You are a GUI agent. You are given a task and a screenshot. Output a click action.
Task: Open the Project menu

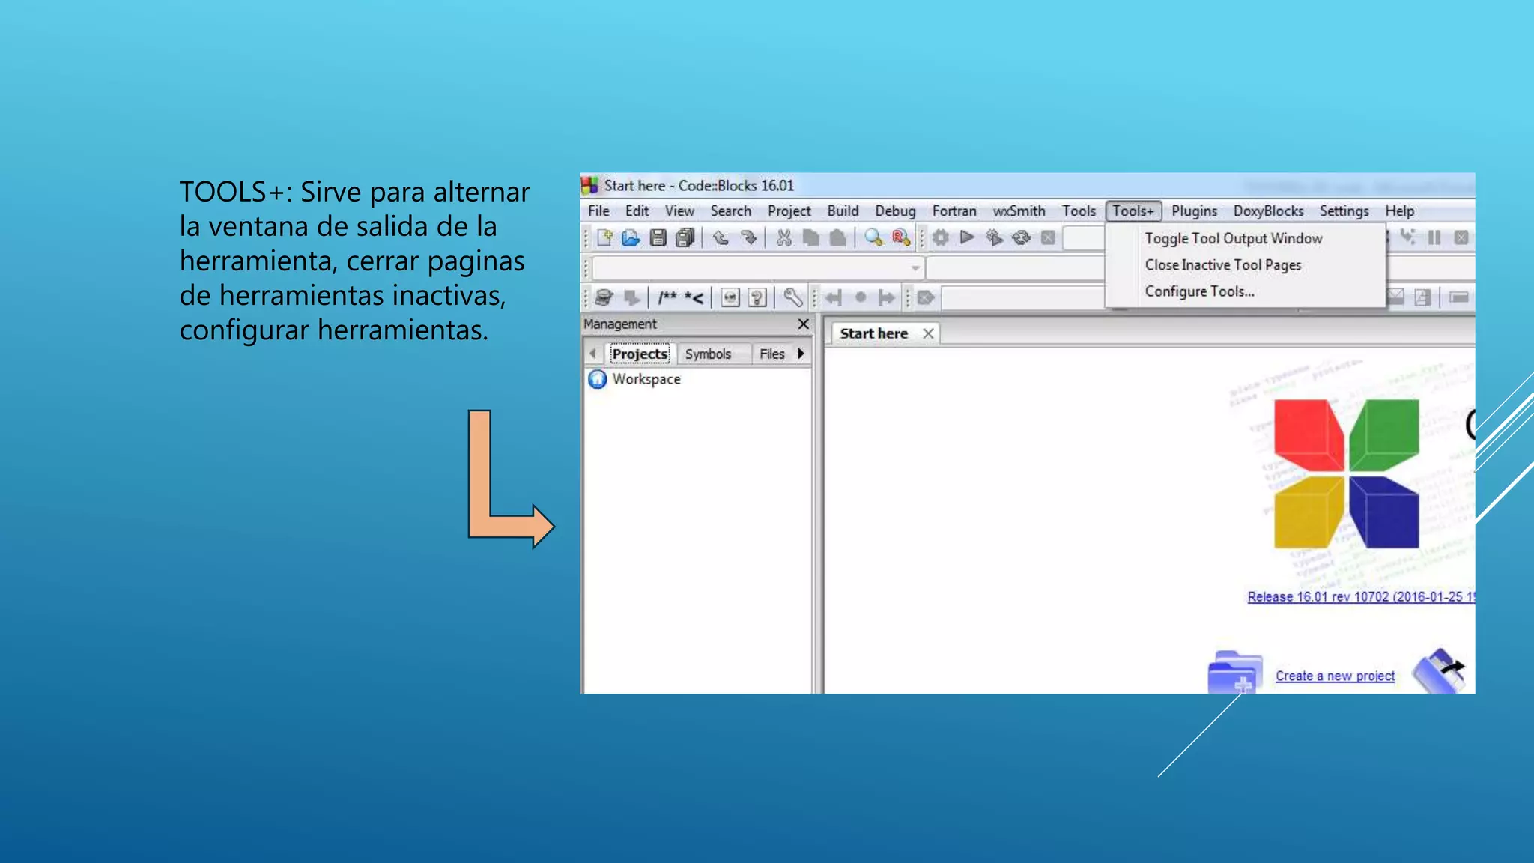click(x=789, y=211)
